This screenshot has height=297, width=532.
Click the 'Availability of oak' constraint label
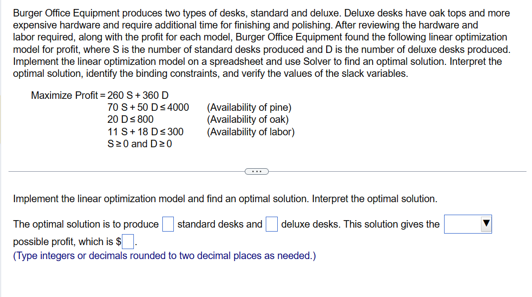point(247,119)
